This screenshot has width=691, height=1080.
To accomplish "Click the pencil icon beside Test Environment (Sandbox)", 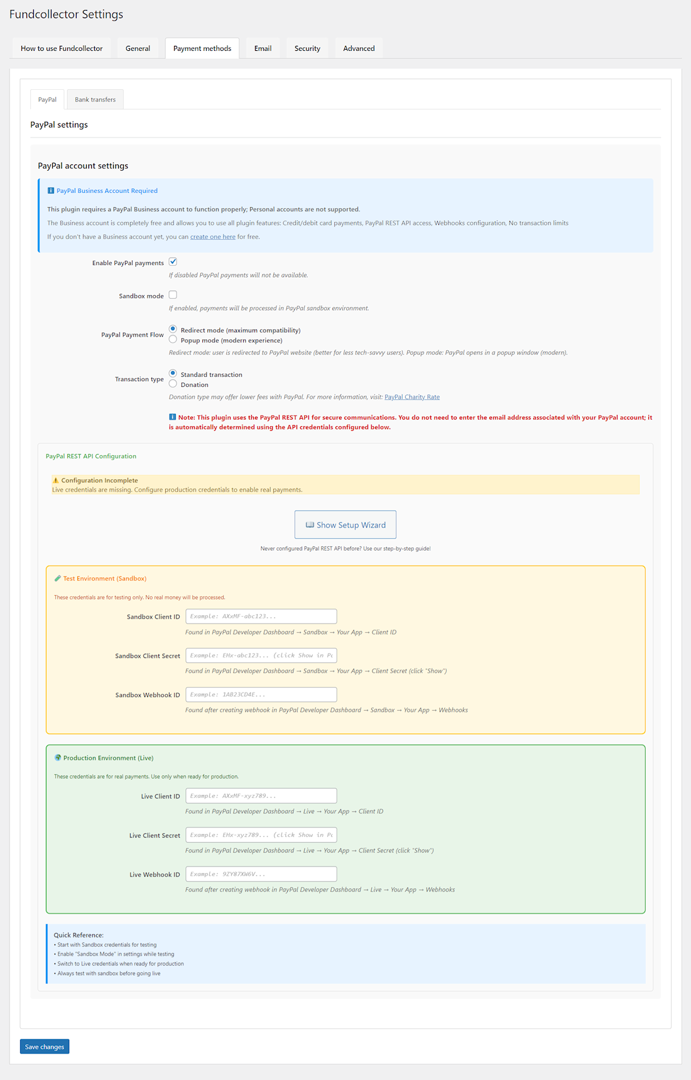I will pos(58,578).
